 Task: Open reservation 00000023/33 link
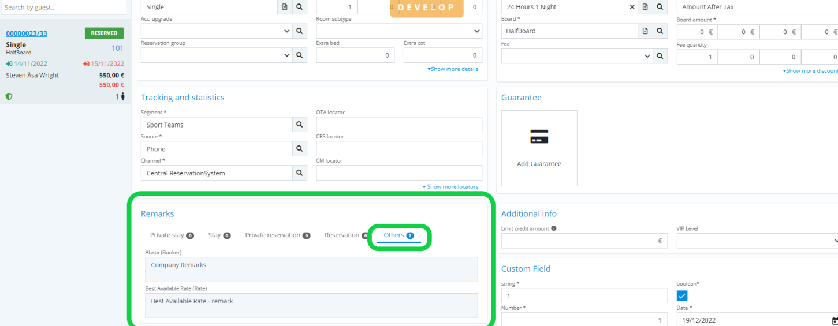coord(27,33)
